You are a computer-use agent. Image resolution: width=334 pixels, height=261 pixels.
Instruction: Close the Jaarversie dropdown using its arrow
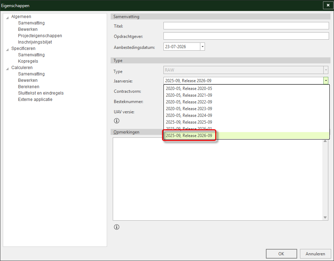[x=326, y=81]
